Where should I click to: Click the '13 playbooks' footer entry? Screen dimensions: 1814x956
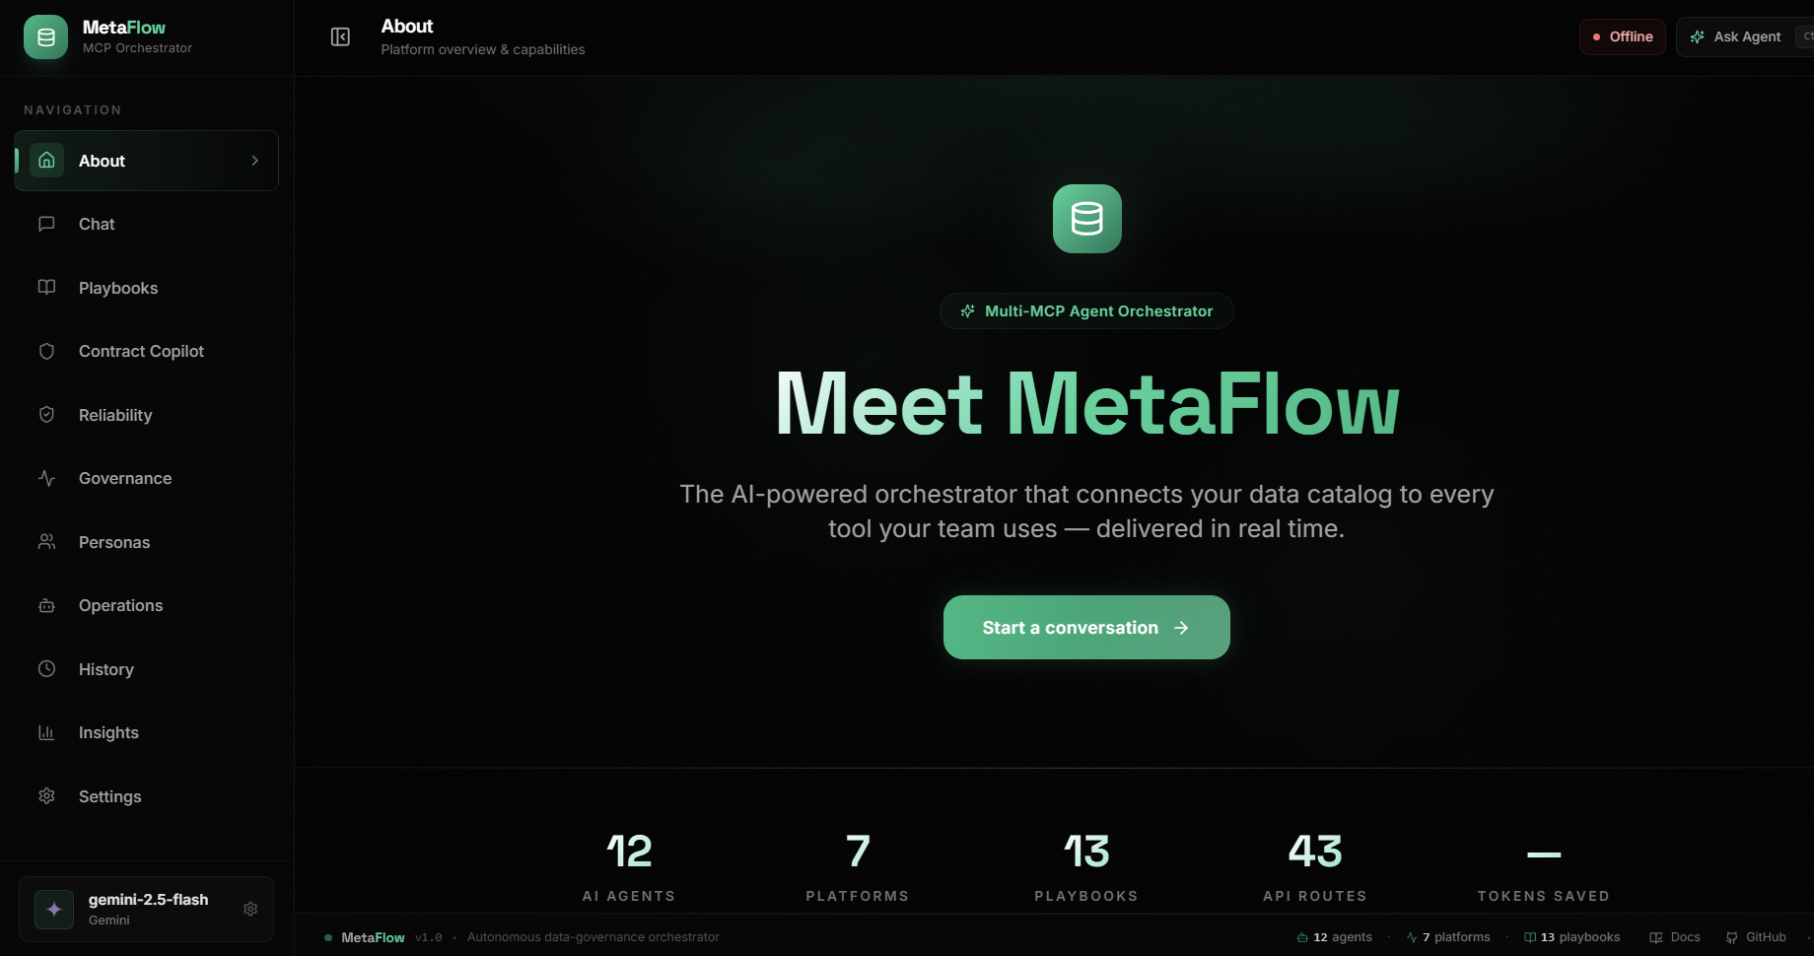coord(1572,937)
